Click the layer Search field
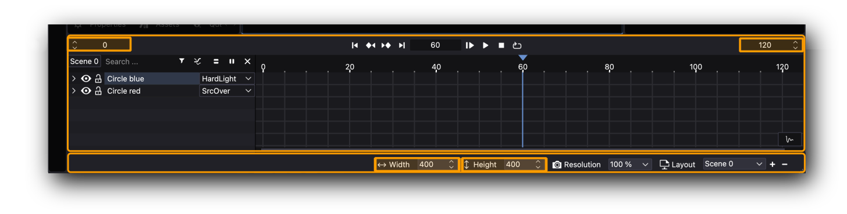The height and width of the screenshot is (214, 847). click(137, 62)
